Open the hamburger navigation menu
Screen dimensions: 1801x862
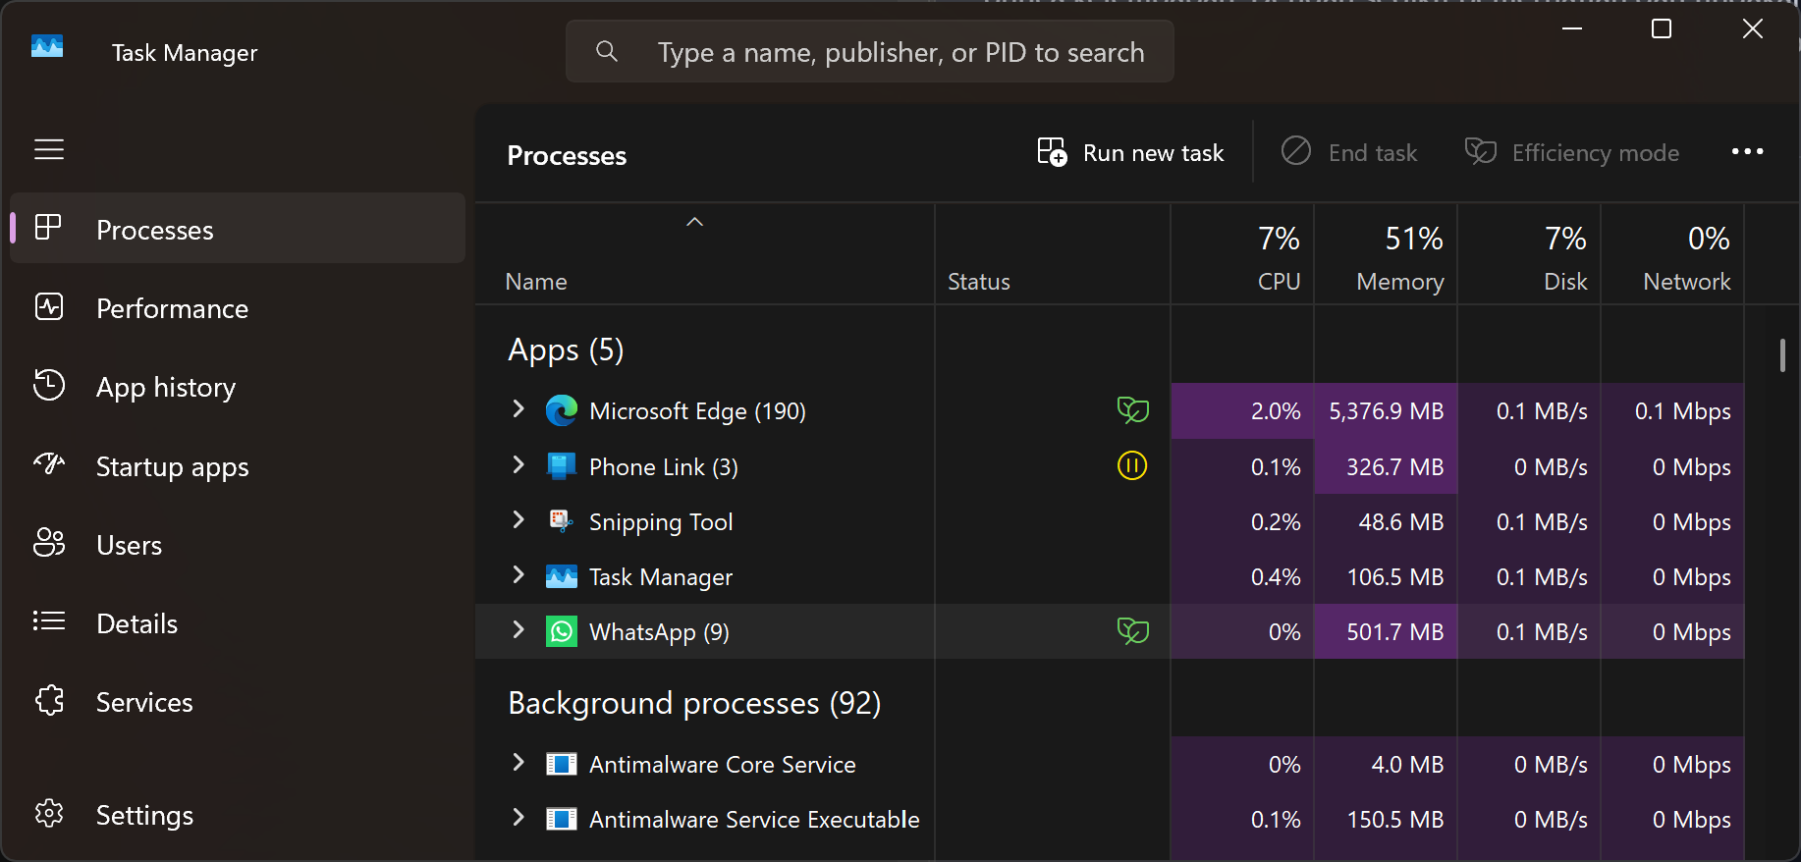49,149
